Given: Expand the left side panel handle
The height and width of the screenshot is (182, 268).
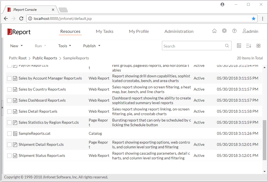Looking at the screenshot, I should click(2, 108).
